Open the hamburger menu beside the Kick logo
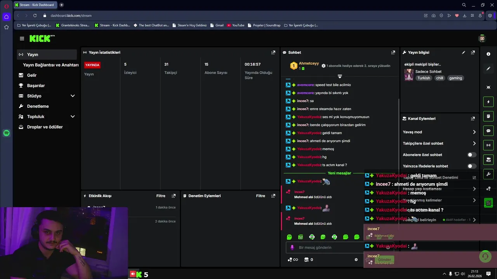The height and width of the screenshot is (279, 497). pos(22,38)
